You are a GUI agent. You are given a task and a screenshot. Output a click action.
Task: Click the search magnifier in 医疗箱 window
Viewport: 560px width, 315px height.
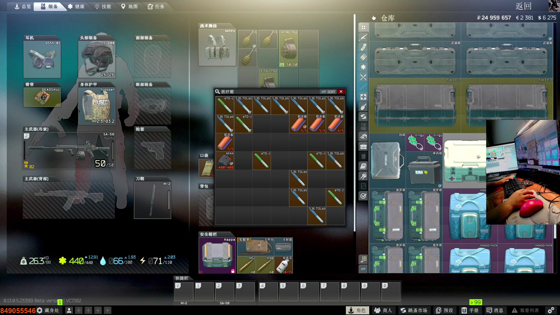click(x=218, y=92)
